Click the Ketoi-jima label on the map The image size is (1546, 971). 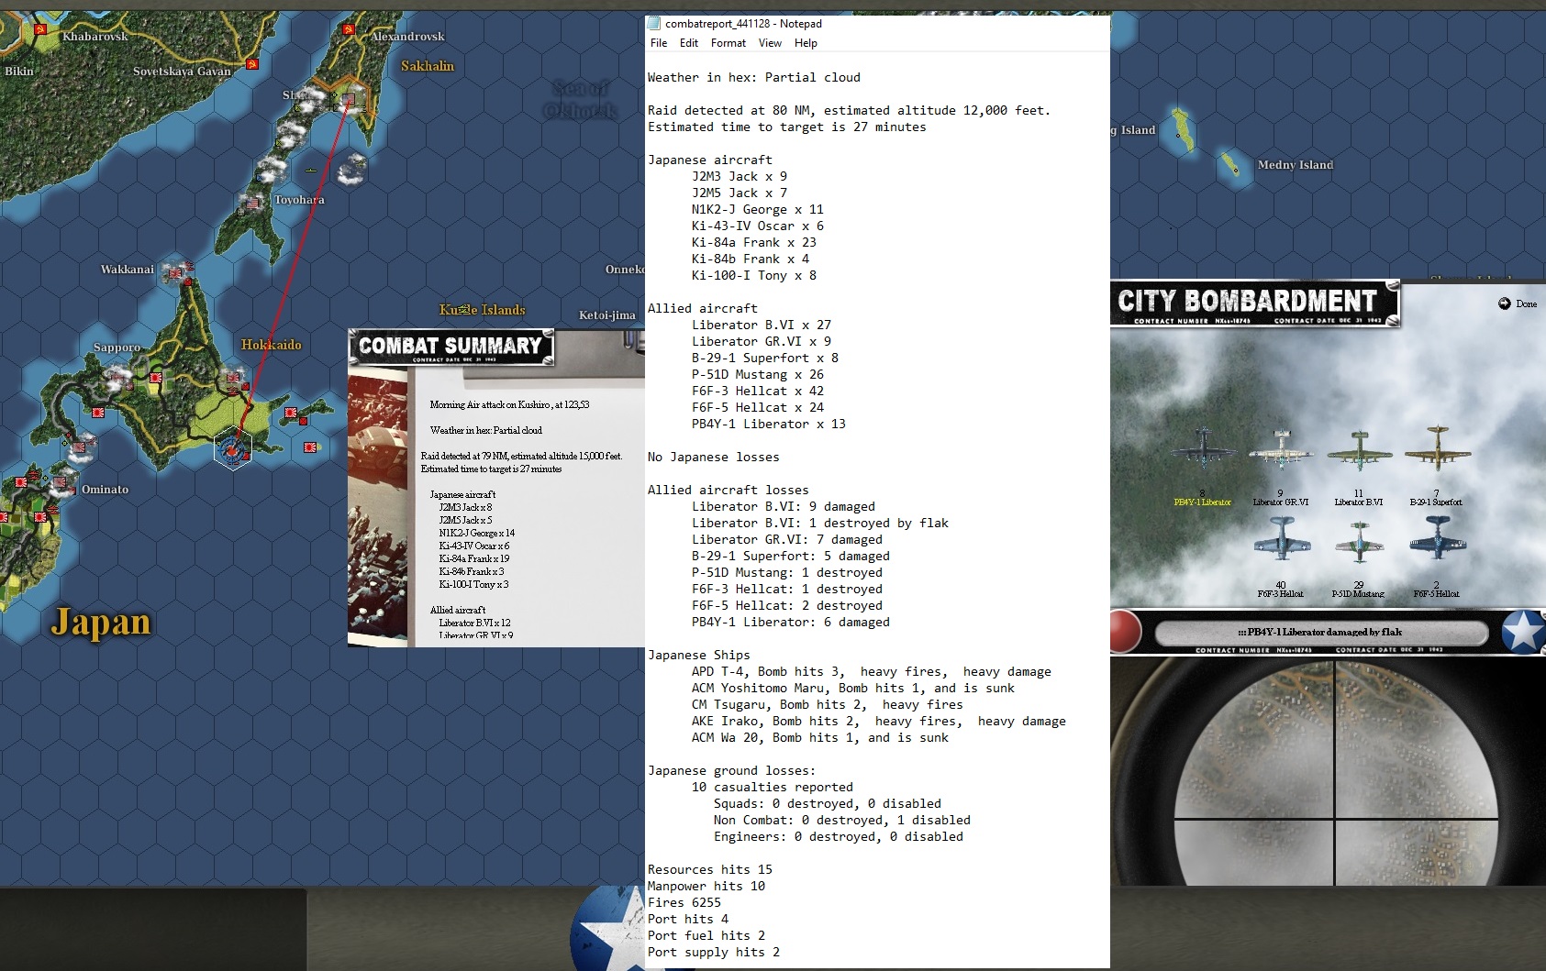point(607,315)
